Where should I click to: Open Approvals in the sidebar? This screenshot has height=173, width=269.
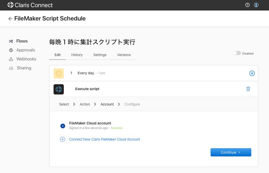[x=26, y=50]
